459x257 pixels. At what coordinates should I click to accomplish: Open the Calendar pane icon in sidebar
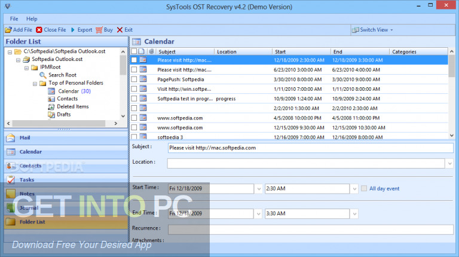click(x=11, y=152)
